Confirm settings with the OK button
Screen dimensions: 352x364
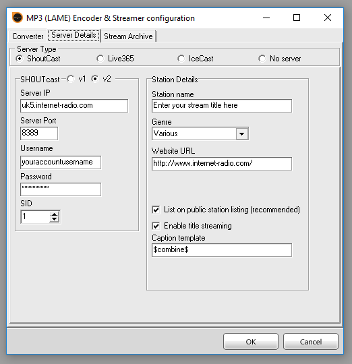pos(251,342)
